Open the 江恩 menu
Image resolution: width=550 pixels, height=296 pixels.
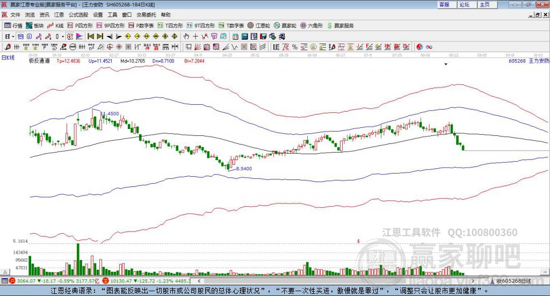click(x=59, y=15)
